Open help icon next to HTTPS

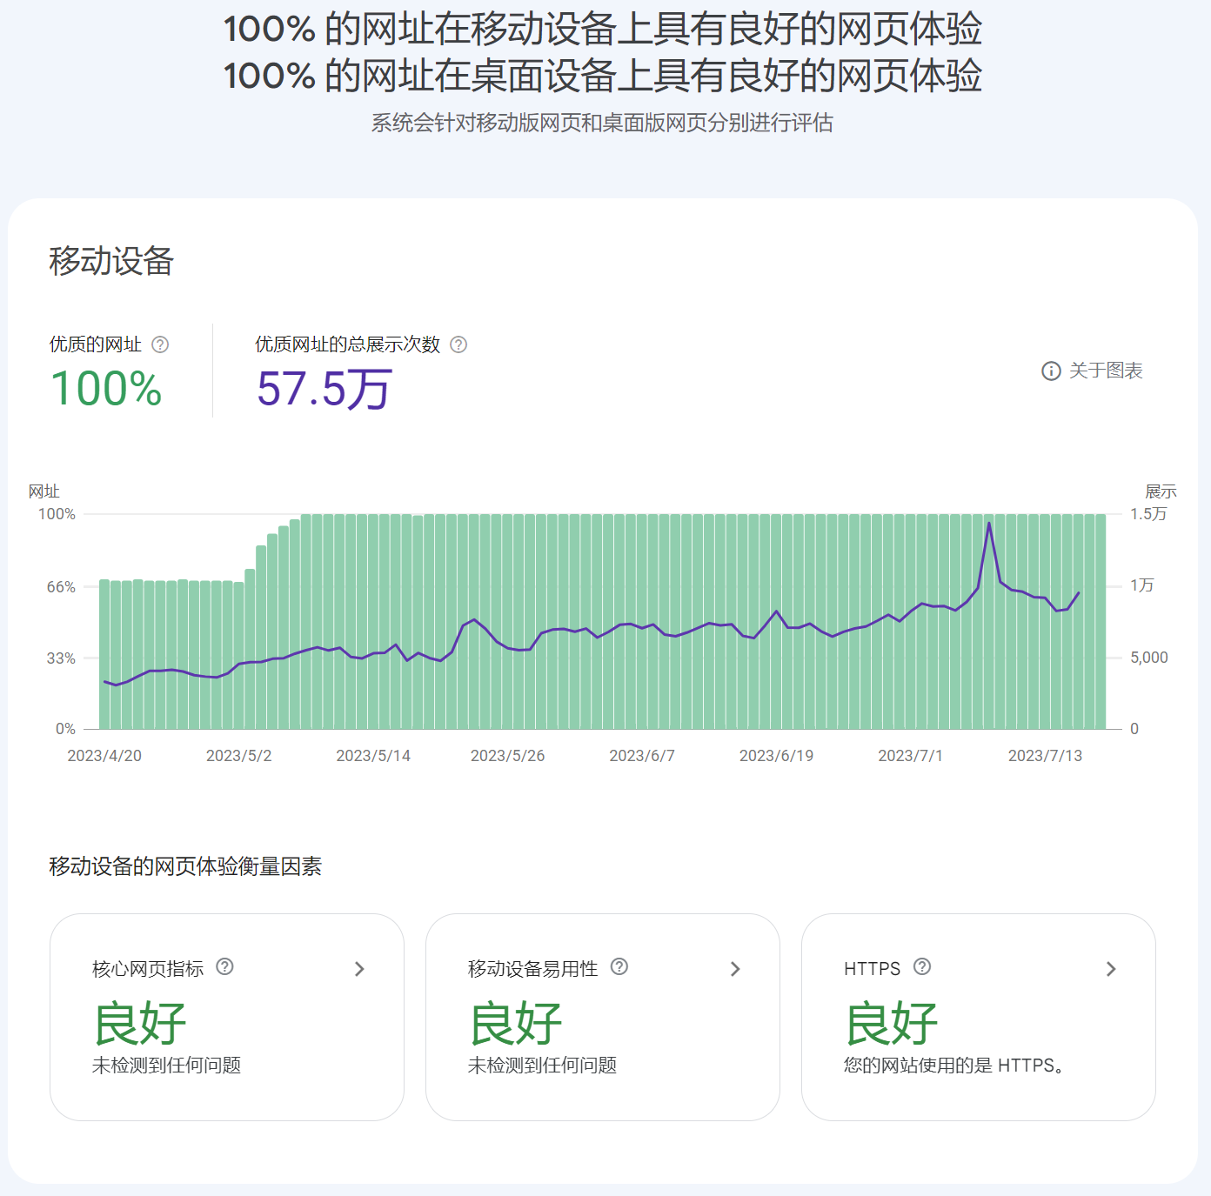pos(922,966)
